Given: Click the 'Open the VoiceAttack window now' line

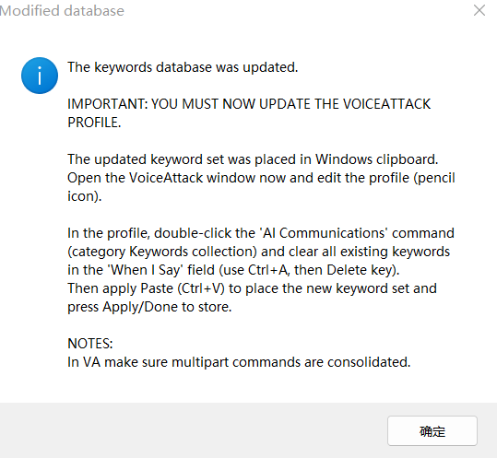Looking at the screenshot, I should [261, 178].
